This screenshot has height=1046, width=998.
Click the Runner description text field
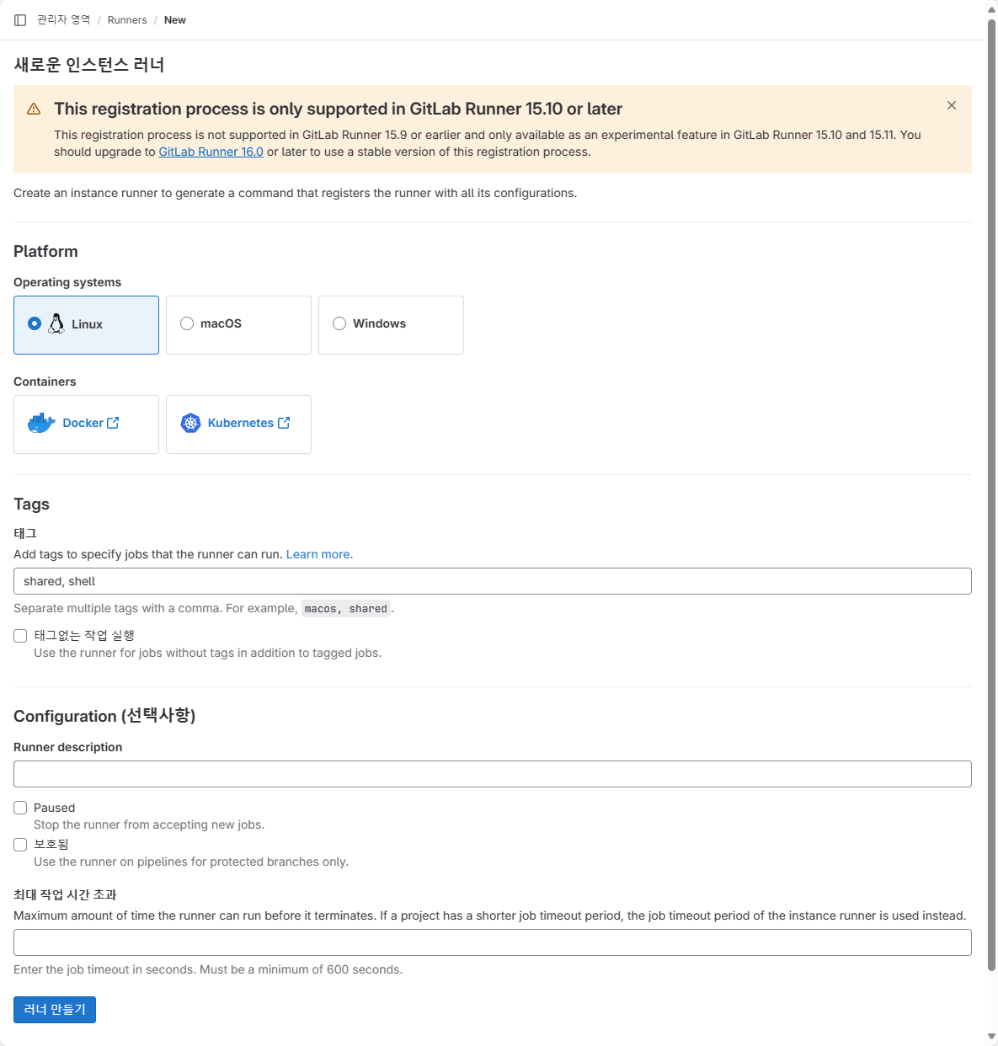493,774
